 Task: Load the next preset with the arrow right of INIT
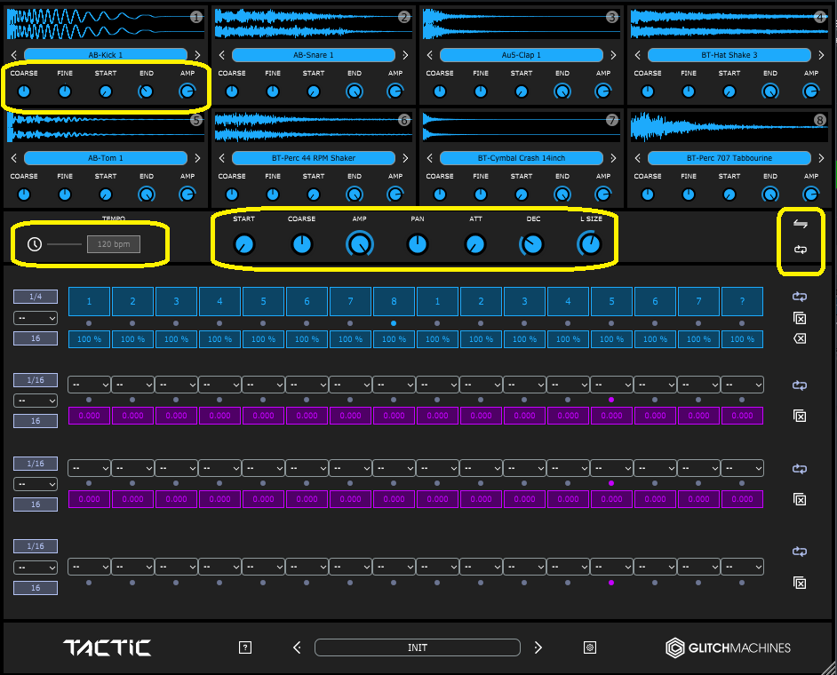click(x=538, y=647)
